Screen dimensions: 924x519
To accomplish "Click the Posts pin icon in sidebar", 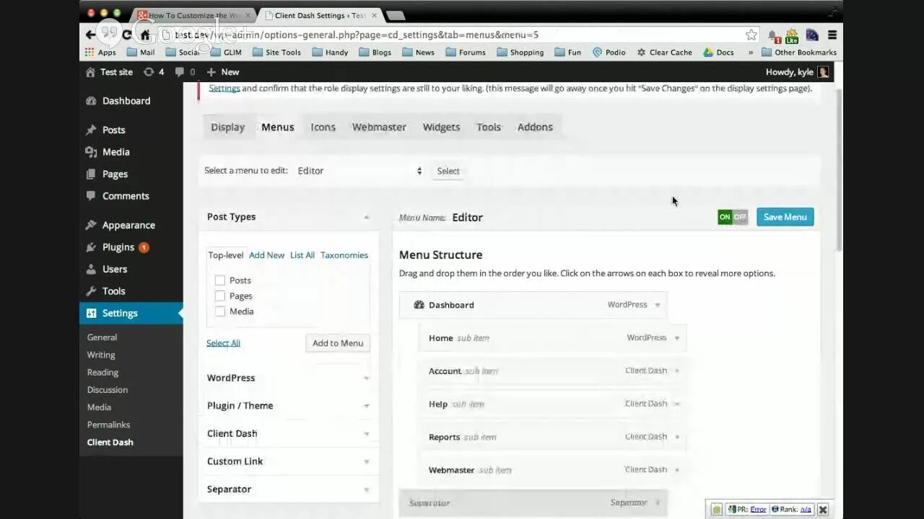I will pos(91,130).
